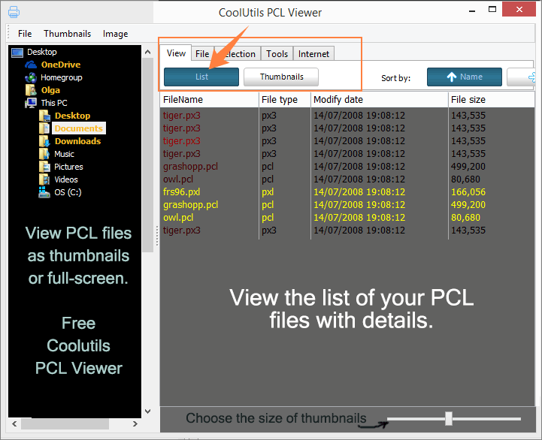Select Documents folder in the tree

pyautogui.click(x=78, y=128)
